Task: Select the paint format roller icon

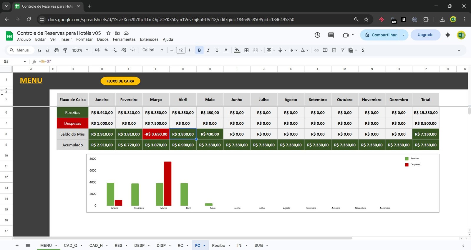Action: pos(65,50)
